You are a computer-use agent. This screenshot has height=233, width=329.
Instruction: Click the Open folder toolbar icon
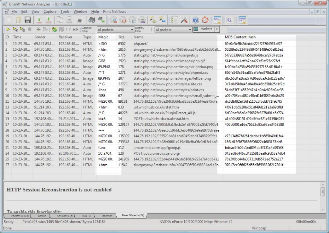[18, 20]
